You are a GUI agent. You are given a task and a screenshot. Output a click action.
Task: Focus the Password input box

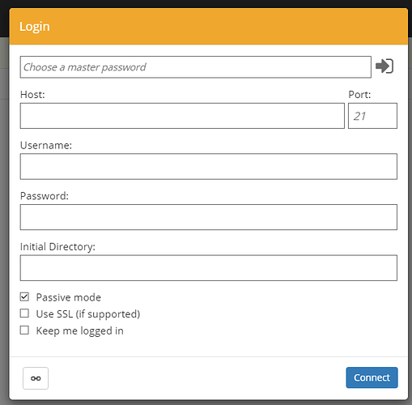(209, 217)
